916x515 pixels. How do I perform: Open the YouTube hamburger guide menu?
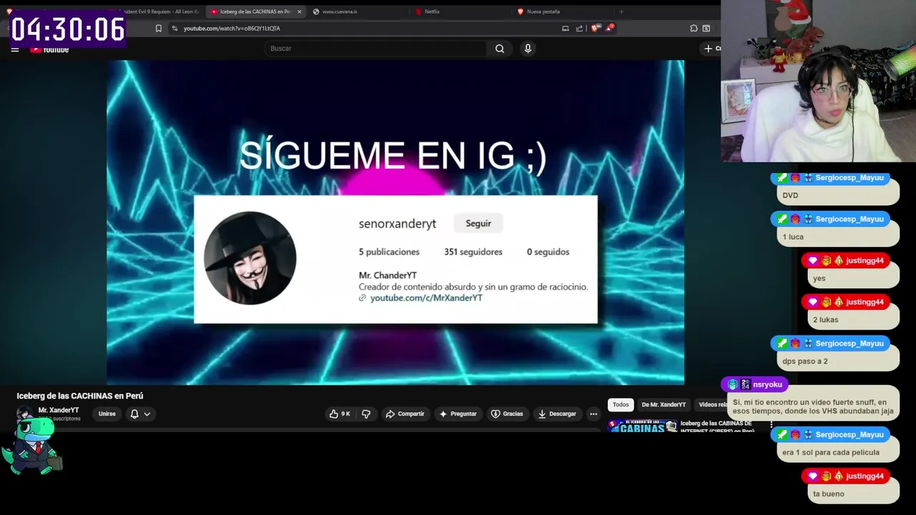pyautogui.click(x=14, y=49)
